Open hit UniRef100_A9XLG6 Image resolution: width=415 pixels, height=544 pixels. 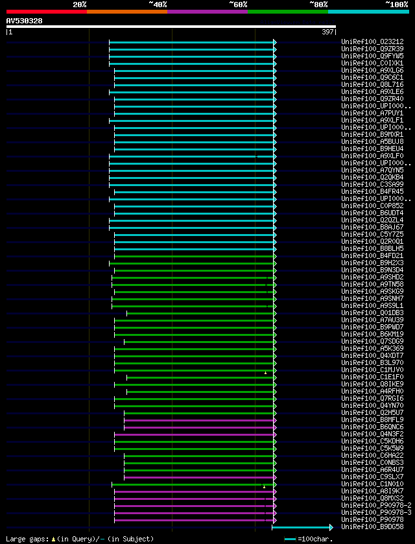(x=372, y=70)
